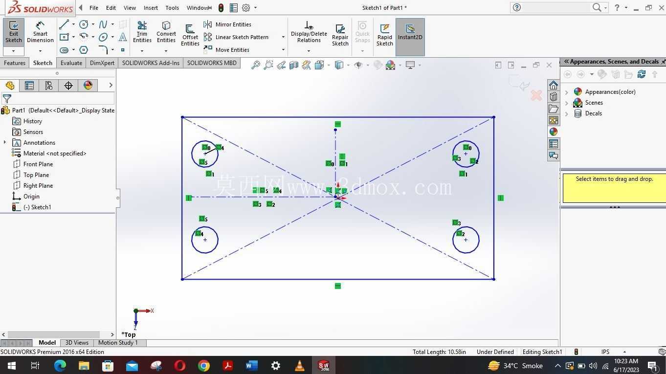This screenshot has width=666, height=374.
Task: Click Move Entities button
Action: [x=226, y=50]
